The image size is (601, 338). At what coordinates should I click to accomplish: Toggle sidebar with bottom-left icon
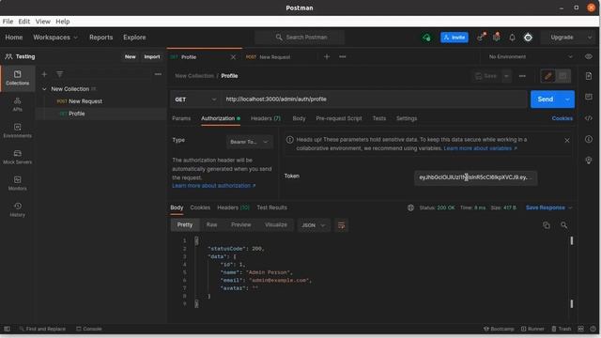[x=7, y=329]
